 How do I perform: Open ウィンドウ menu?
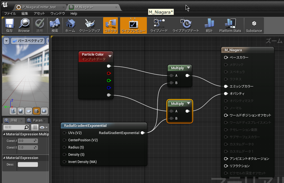(58, 13)
